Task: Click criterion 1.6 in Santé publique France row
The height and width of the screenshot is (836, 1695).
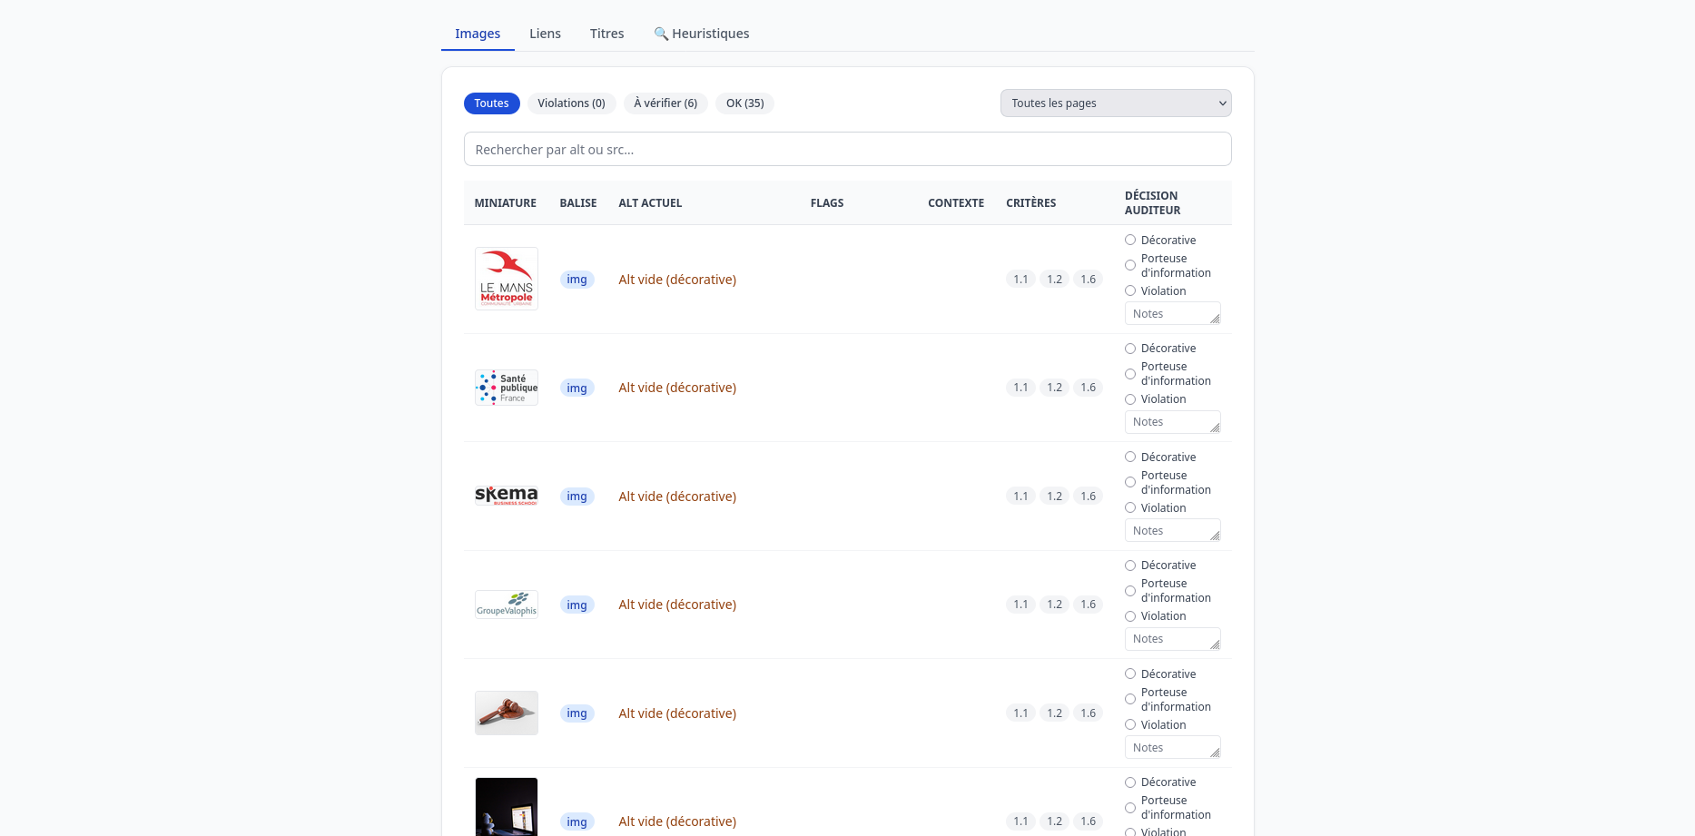Action: pos(1088,388)
